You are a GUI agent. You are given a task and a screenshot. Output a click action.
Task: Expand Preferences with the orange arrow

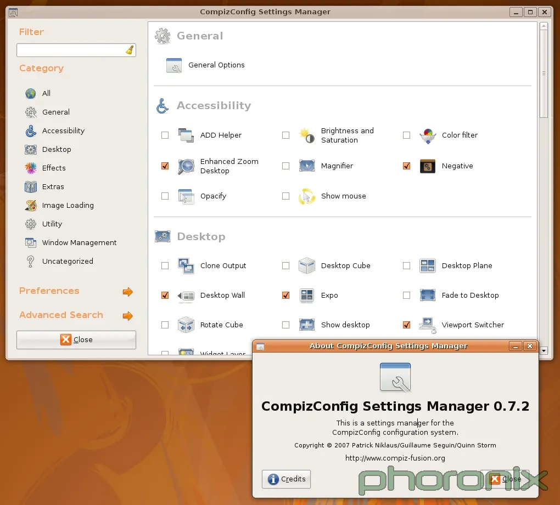127,292
